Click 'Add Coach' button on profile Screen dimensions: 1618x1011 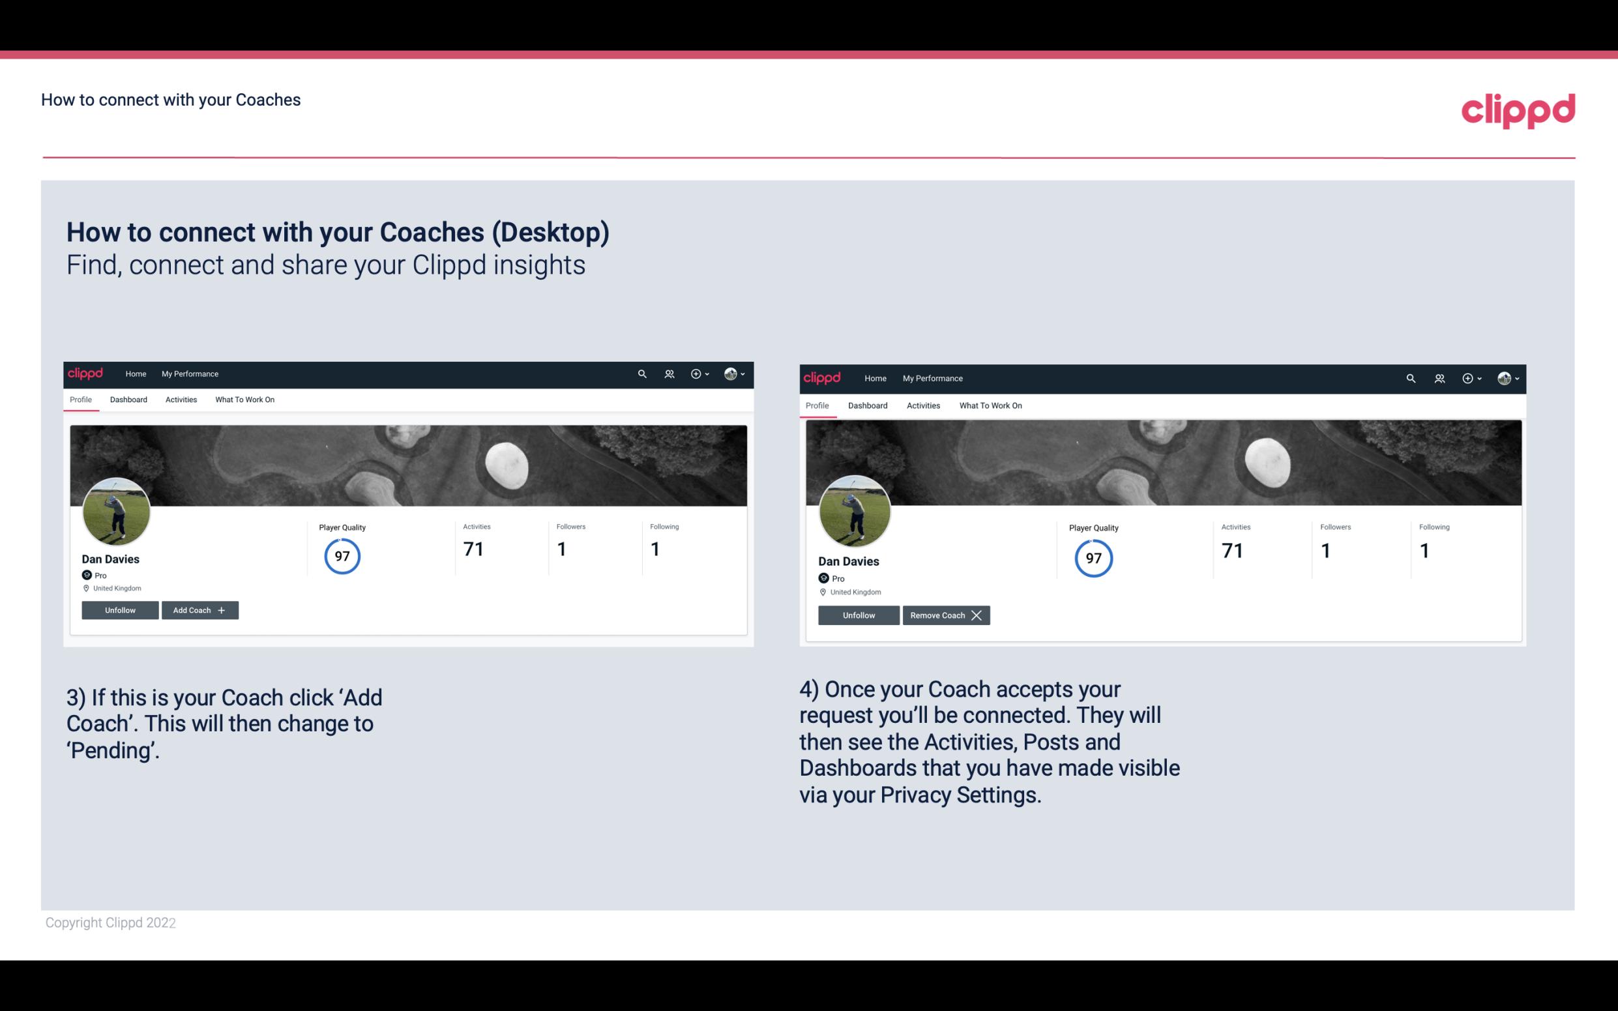[198, 609]
